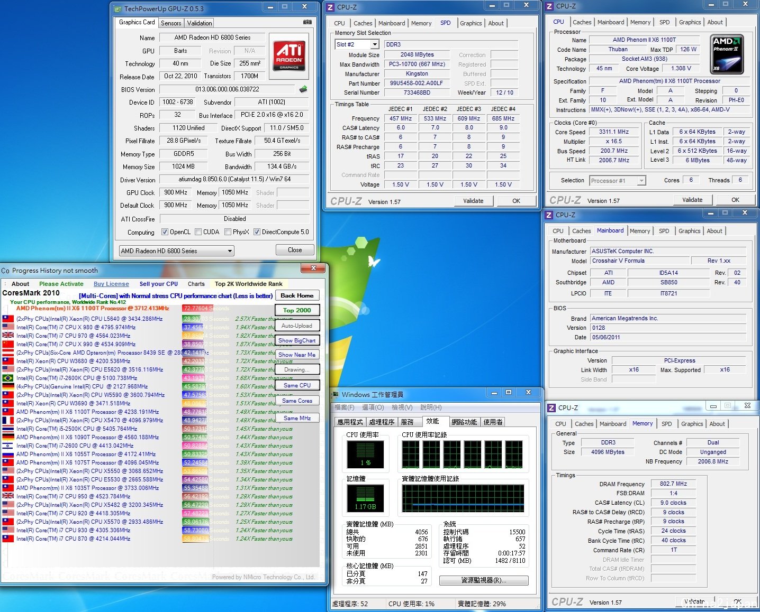This screenshot has width=760, height=612.
Task: Click the BIOS save chip icon in GPU-Z
Action: [303, 89]
